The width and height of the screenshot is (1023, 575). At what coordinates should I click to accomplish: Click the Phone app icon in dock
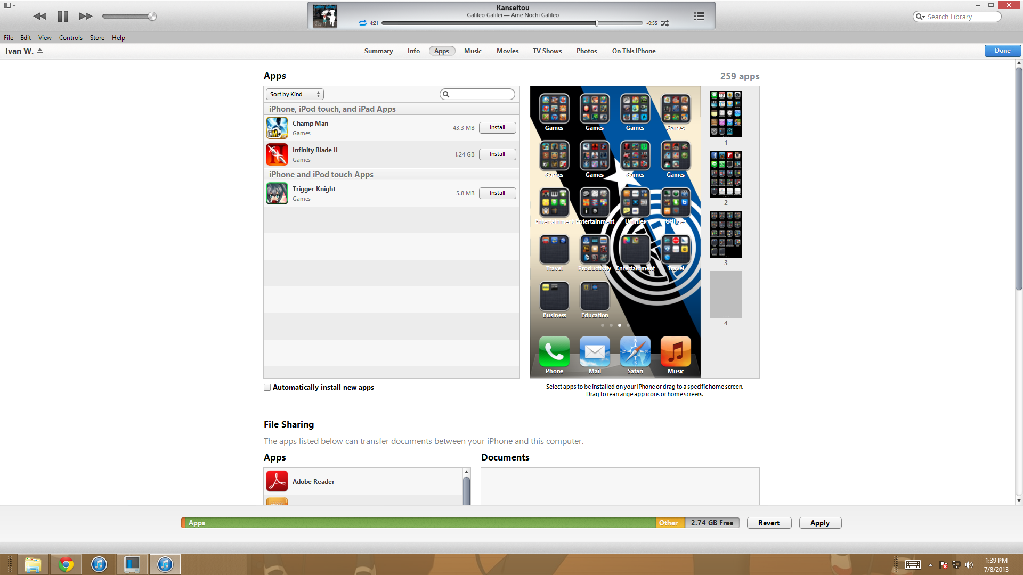pos(554,352)
